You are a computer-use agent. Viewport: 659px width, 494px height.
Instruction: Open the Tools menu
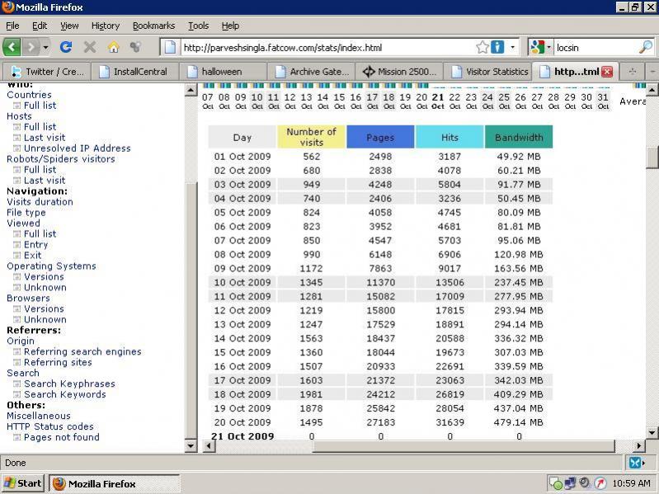198,26
